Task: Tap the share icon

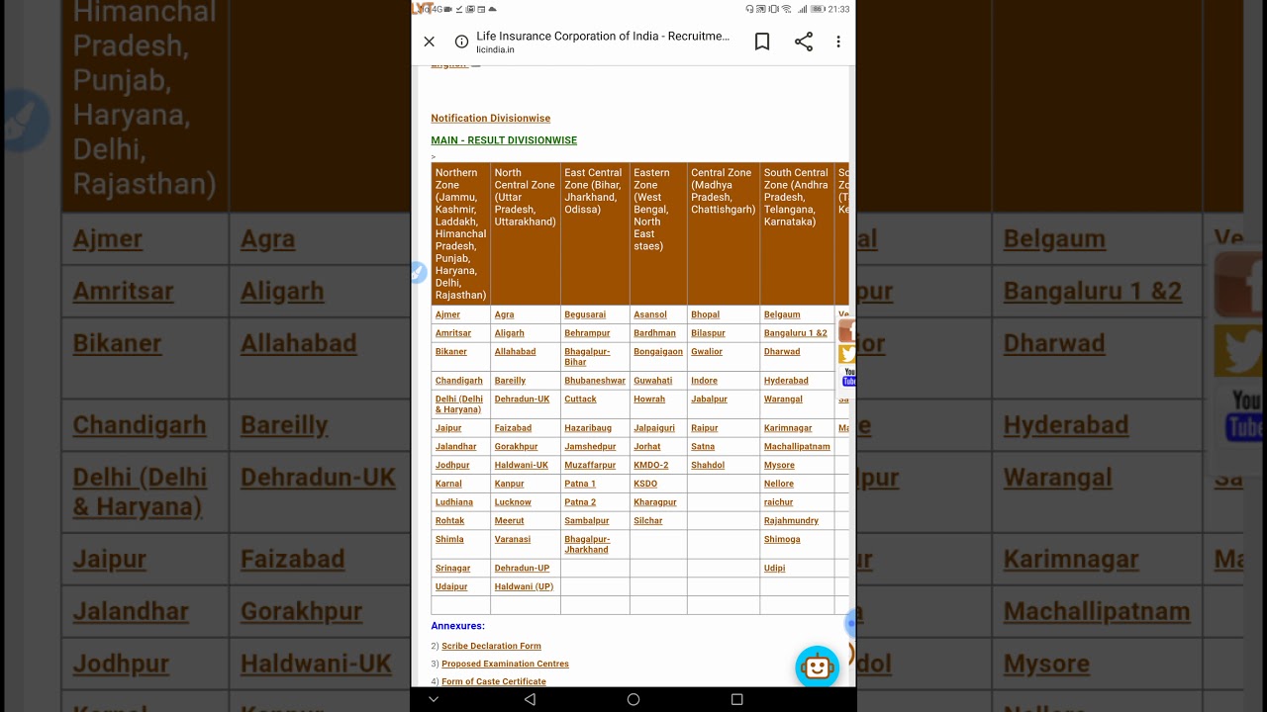Action: pyautogui.click(x=804, y=42)
